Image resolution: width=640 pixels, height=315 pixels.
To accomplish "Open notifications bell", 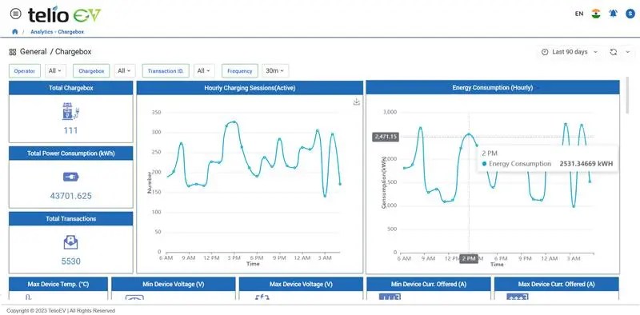I will 613,14.
